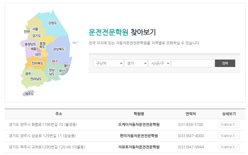Click 제주도 on the map
Image resolution: width=248 pixels, height=155 pixels.
[29, 94]
